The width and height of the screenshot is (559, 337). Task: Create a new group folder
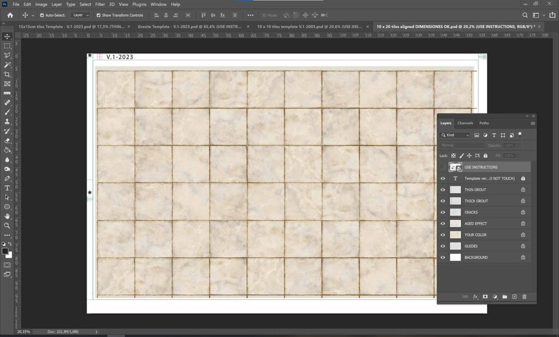(x=504, y=297)
